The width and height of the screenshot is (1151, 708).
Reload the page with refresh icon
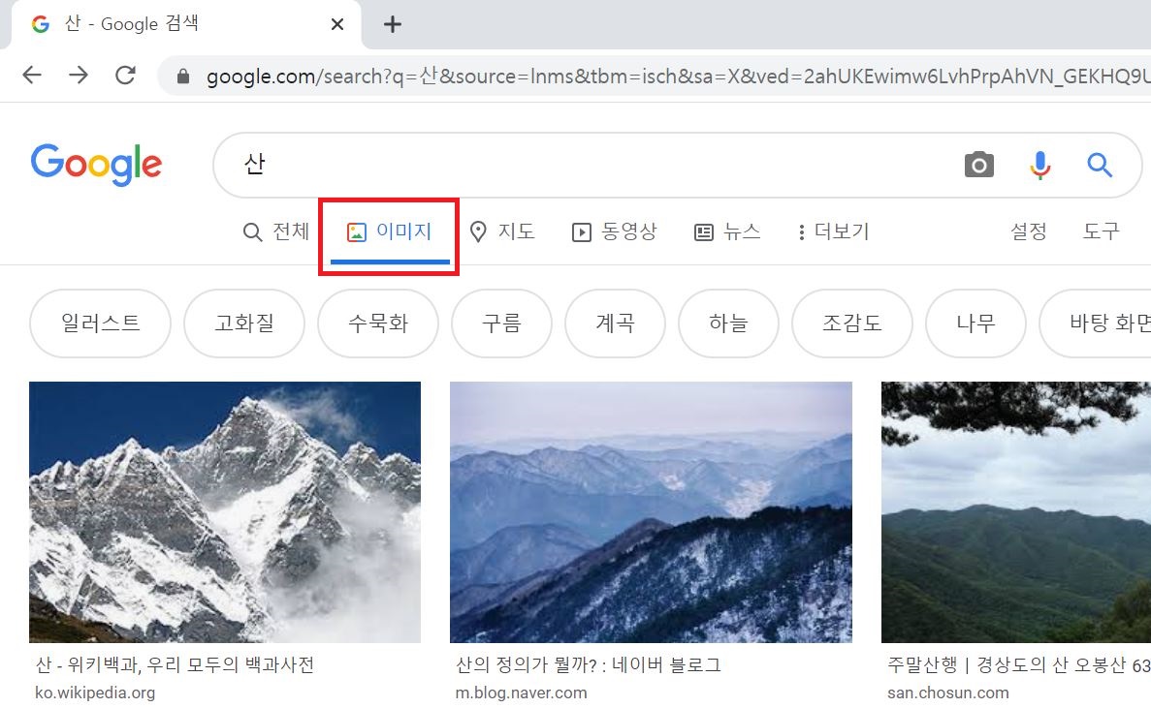125,75
